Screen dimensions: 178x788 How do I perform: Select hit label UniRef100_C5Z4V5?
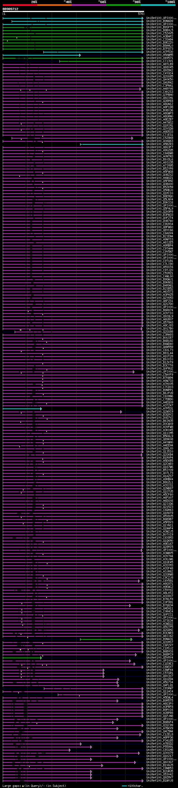160,33
